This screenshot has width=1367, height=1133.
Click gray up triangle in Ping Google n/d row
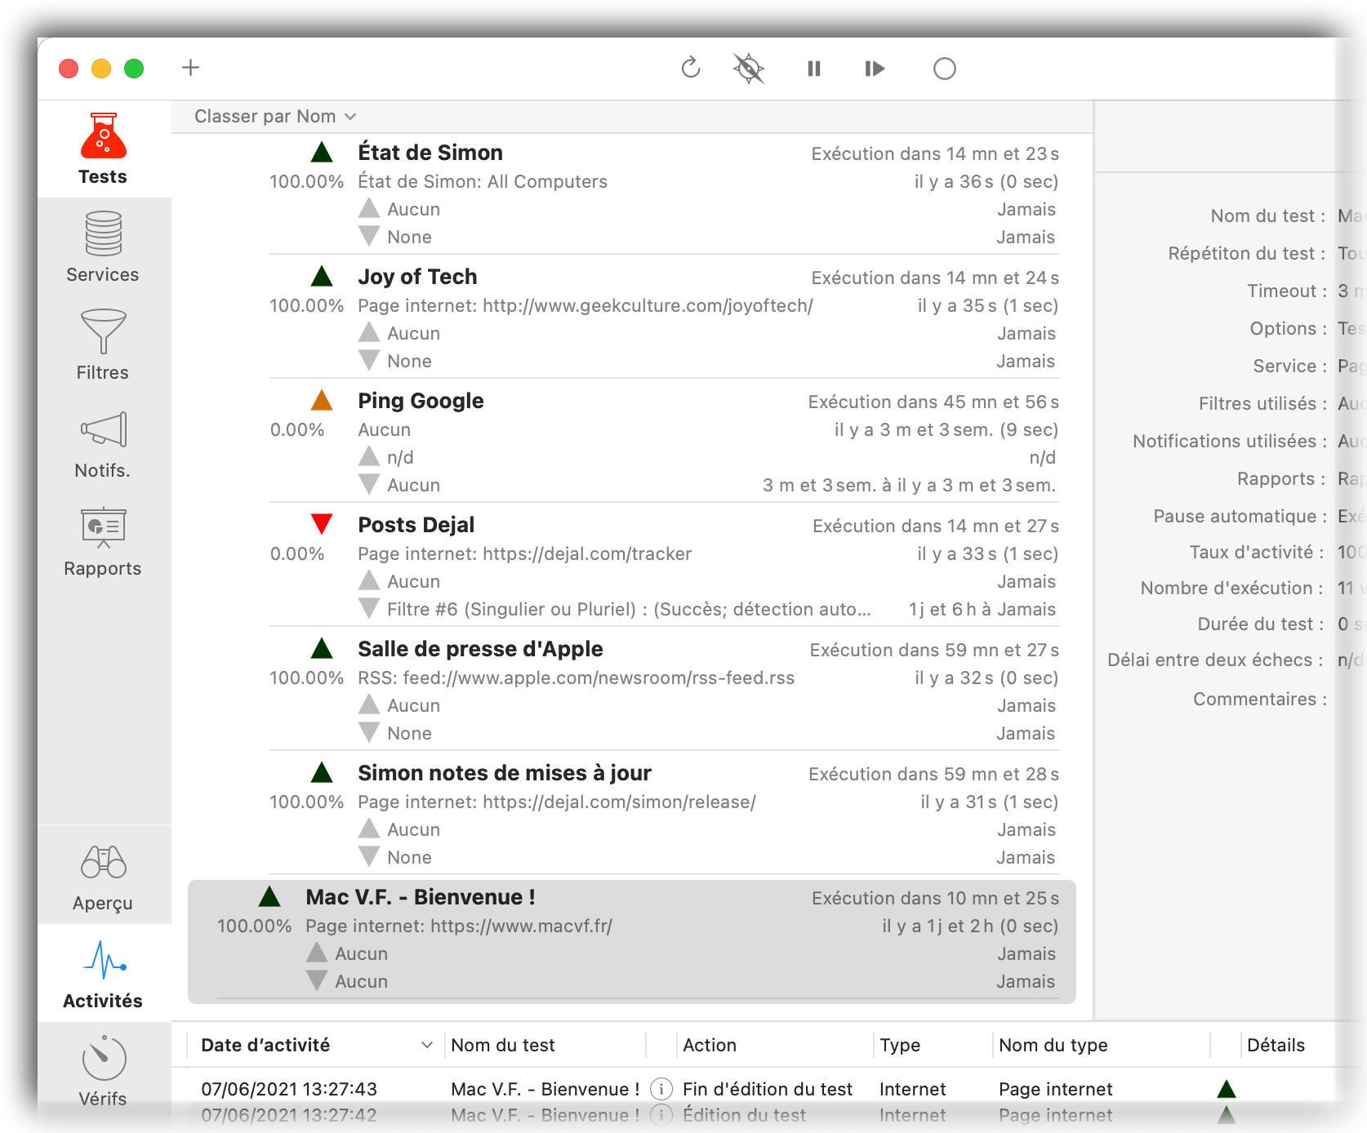tap(369, 456)
